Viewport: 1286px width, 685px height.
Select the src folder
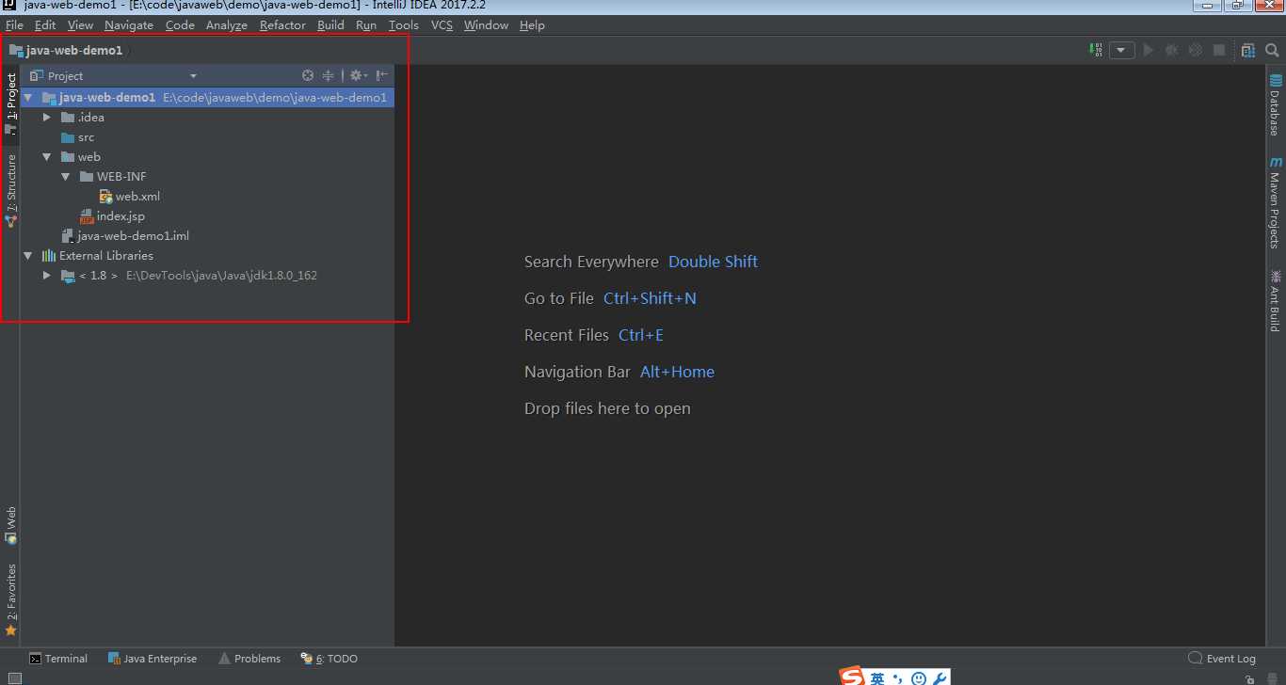[x=78, y=137]
